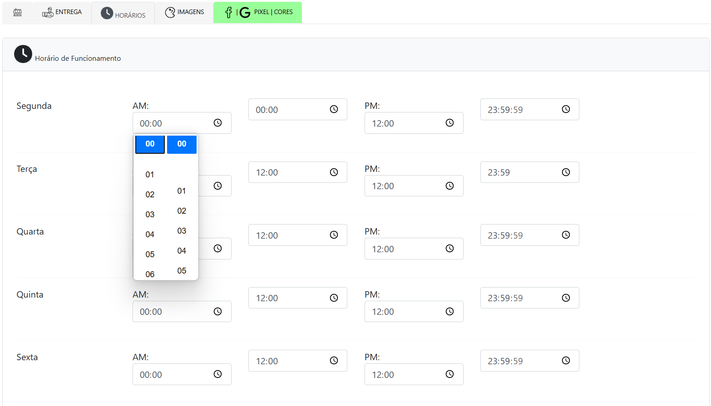Click the highlighted 00 minute option
The width and height of the screenshot is (711, 406).
[x=182, y=144]
